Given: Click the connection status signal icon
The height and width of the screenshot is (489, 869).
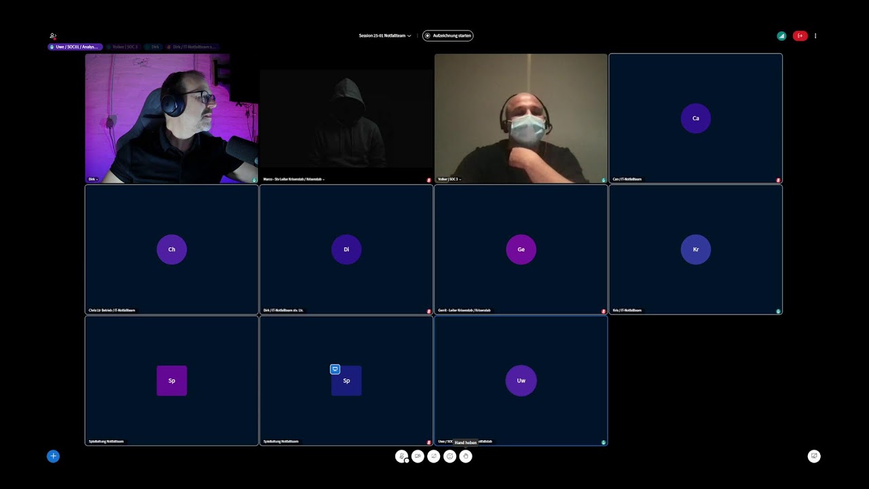Looking at the screenshot, I should pyautogui.click(x=781, y=36).
